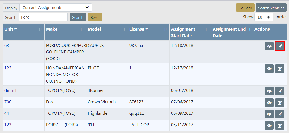Image resolution: width=289 pixels, height=133 pixels.
Task: Click the search field containing Ford
Action: pos(43,17)
